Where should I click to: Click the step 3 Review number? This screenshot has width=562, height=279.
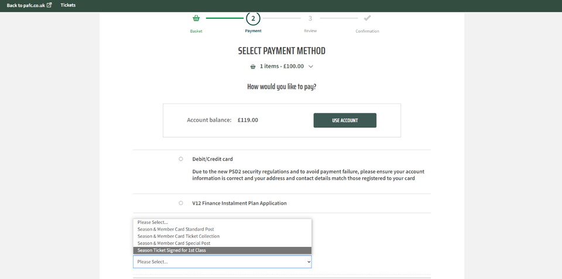[x=310, y=18]
